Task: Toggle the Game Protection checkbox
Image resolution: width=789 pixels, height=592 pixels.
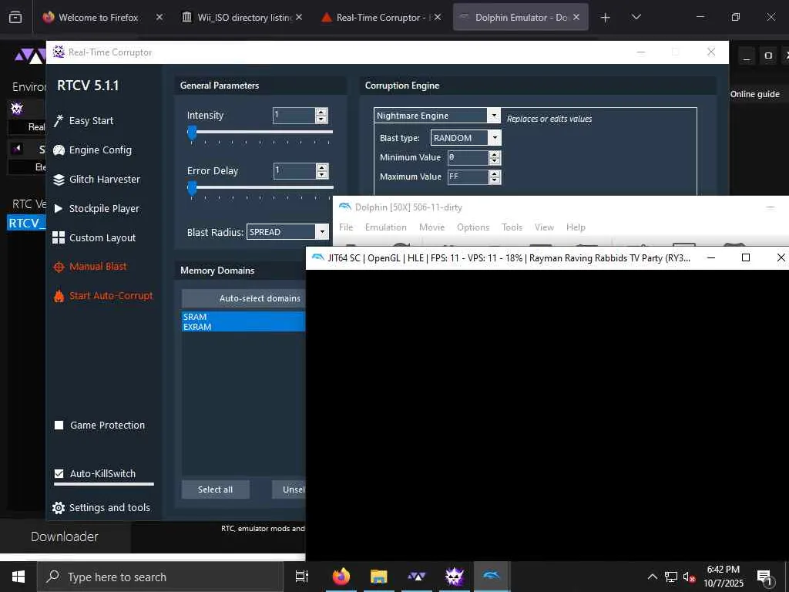Action: click(x=59, y=425)
